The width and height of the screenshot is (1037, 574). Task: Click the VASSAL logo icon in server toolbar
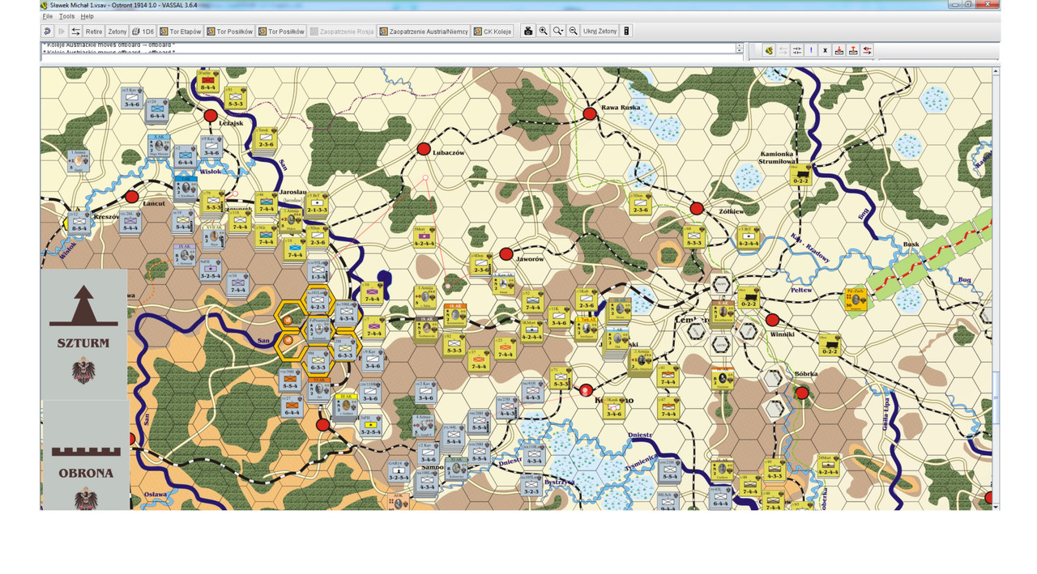pos(769,50)
